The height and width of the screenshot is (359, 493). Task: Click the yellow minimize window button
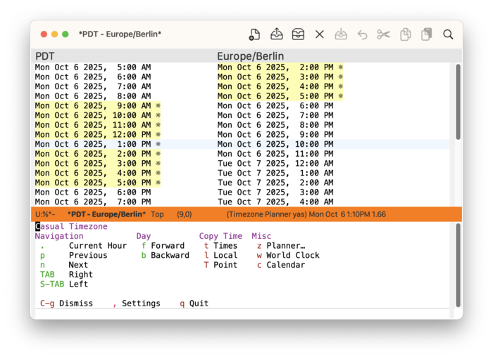pos(55,34)
